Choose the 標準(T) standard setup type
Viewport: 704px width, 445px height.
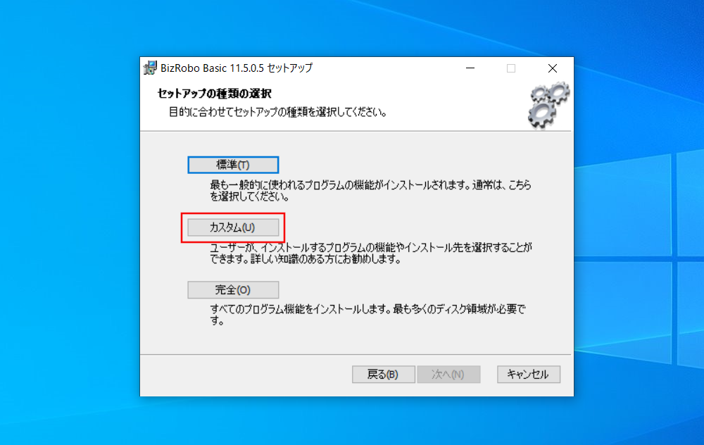[x=233, y=165]
